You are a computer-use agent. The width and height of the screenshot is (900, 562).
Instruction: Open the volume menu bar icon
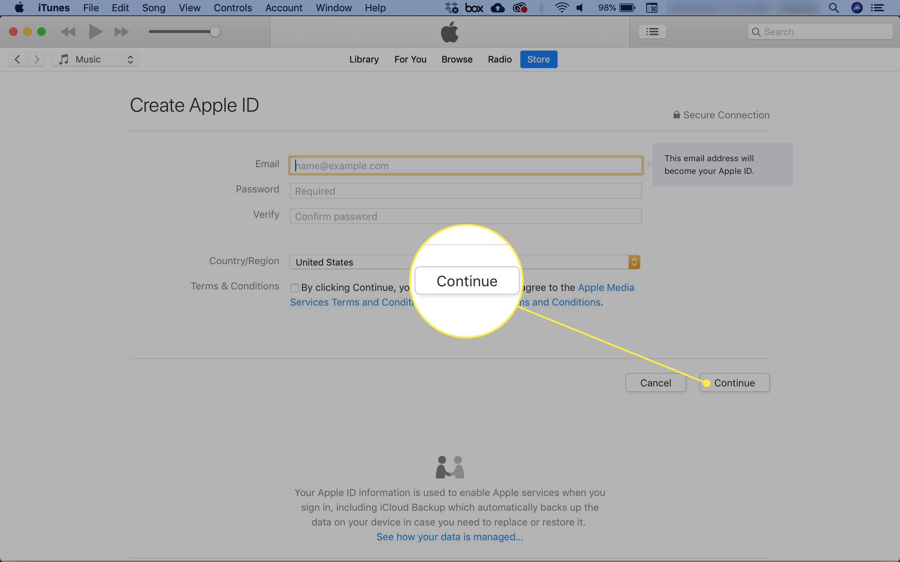coord(579,8)
